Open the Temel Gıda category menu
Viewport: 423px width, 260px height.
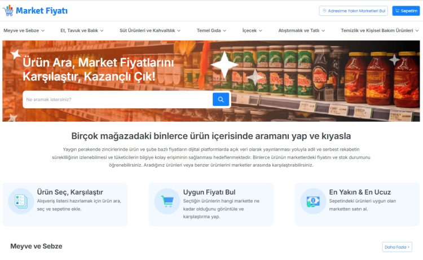211,30
